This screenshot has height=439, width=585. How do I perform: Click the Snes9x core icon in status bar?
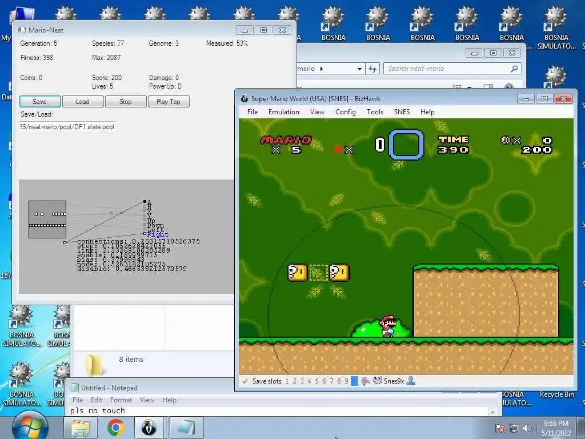coord(378,381)
